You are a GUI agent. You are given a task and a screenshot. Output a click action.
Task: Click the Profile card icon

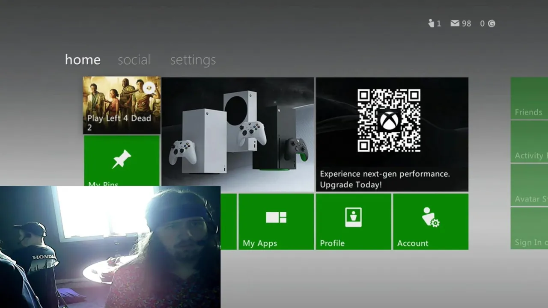click(x=353, y=217)
